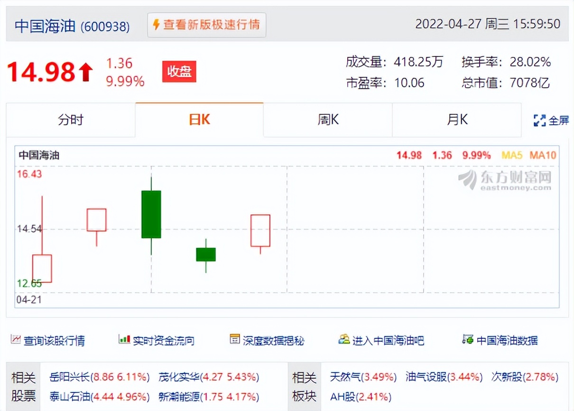Click the 中国海油吧 forum people icon
The height and width of the screenshot is (411, 574).
coord(344,340)
